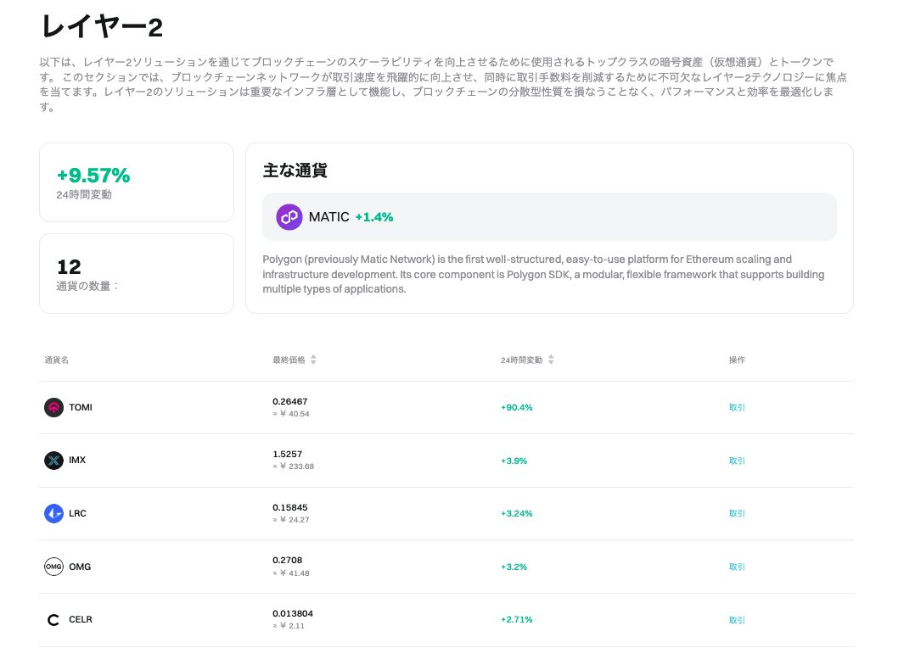This screenshot has width=915, height=648.
Task: Click the TOMI coin icon
Action: click(x=53, y=407)
